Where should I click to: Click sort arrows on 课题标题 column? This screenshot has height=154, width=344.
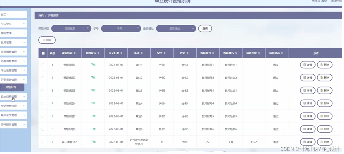click(x=75, y=53)
